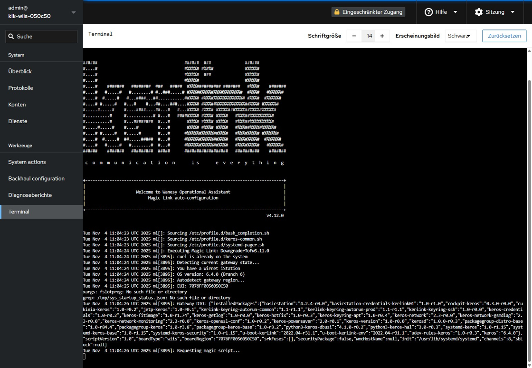532x368 pixels.
Task: Open the Erscheinungsbild theme dropdown
Action: [x=460, y=36]
